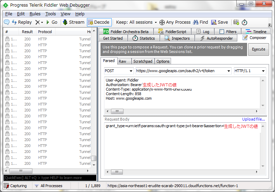Image resolution: width=275 pixels, height=192 pixels.
Task: Switch to Fiddler Orchestra Beta tab
Action: (x=126, y=31)
